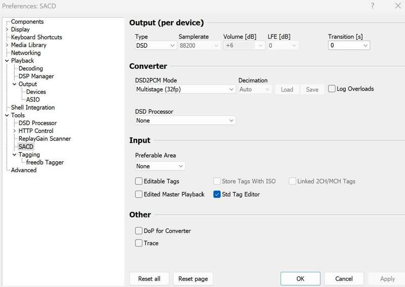Tick the Edited Master Playback checkbox

[x=139, y=194]
